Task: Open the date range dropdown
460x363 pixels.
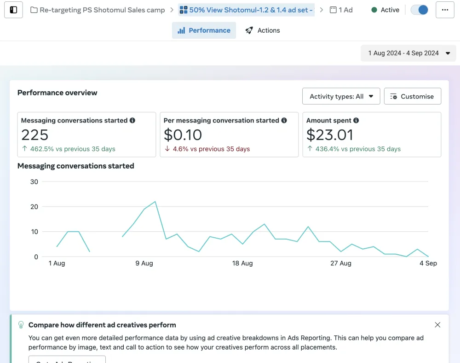Action: pyautogui.click(x=409, y=53)
